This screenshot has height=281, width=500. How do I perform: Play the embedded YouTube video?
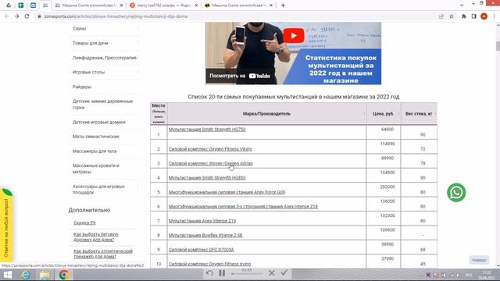294,35
